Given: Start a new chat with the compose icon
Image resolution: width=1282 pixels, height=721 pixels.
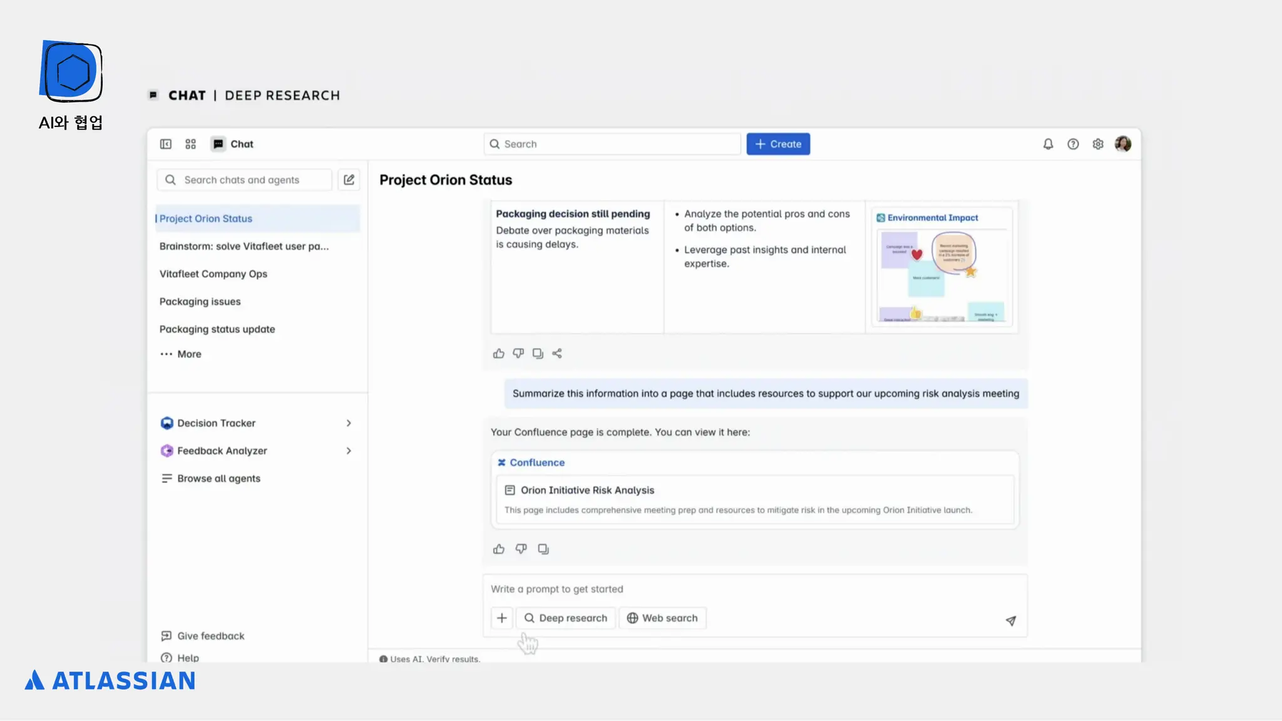Looking at the screenshot, I should point(349,180).
